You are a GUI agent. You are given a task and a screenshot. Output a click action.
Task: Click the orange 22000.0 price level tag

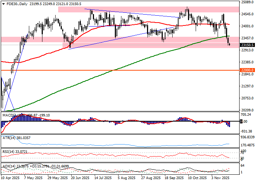click(248, 70)
